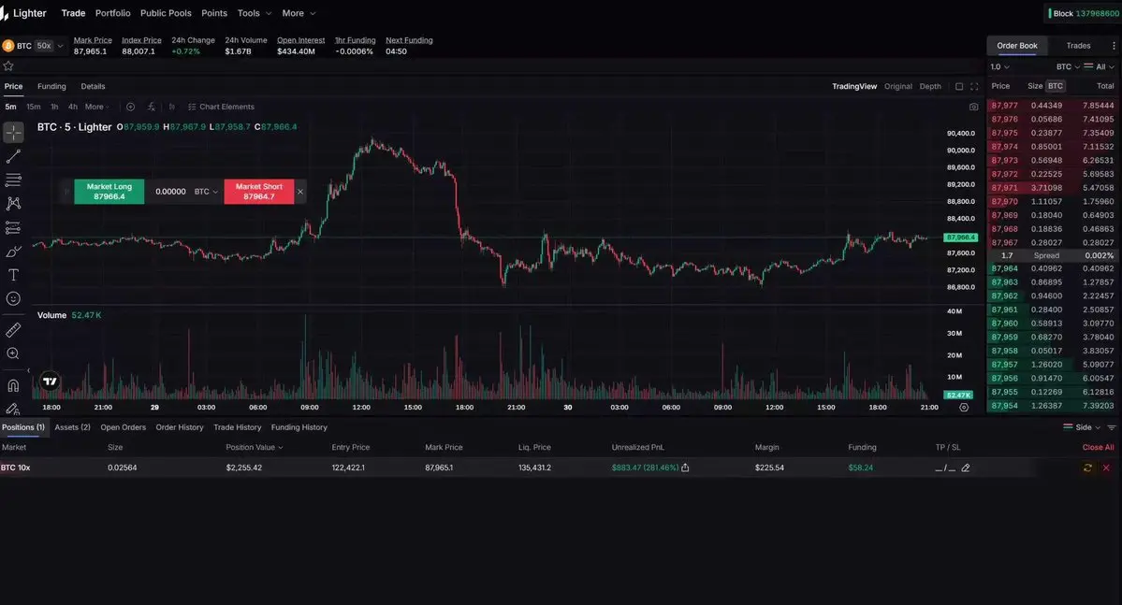This screenshot has height=605, width=1122.
Task: Open the Details tab
Action: click(93, 87)
